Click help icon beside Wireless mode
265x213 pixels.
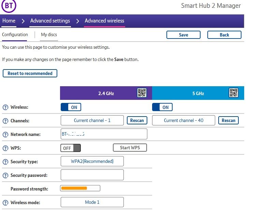click(x=5, y=203)
